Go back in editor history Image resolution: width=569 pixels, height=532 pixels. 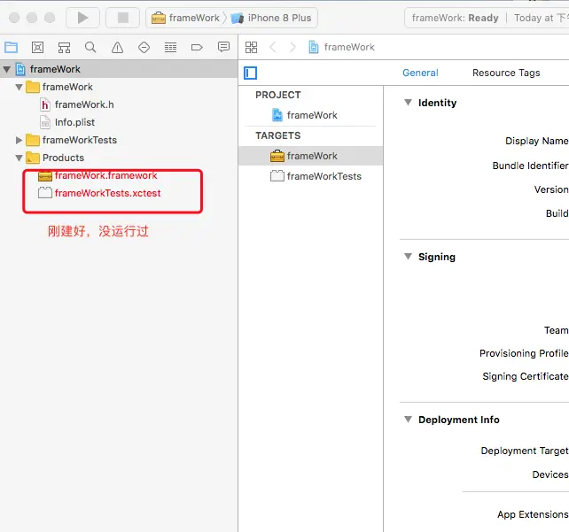click(x=273, y=48)
